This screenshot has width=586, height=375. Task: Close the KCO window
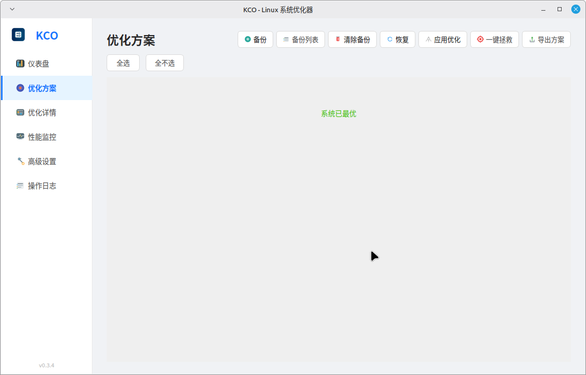(x=576, y=9)
